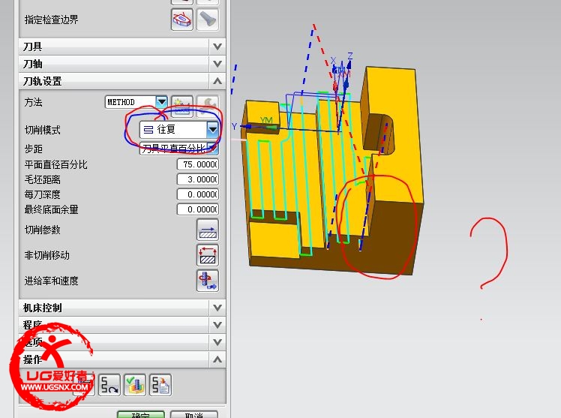Click the 最终底面余量 value field
The width and height of the screenshot is (561, 418).
pyautogui.click(x=198, y=209)
